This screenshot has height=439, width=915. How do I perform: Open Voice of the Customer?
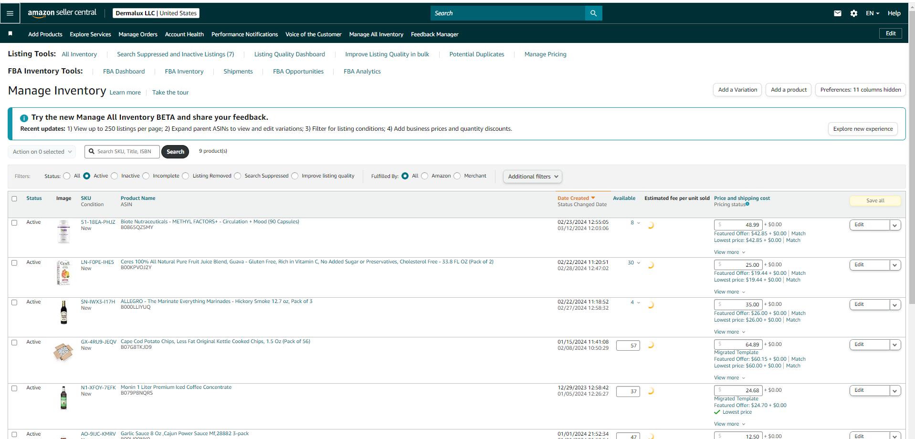pos(314,34)
